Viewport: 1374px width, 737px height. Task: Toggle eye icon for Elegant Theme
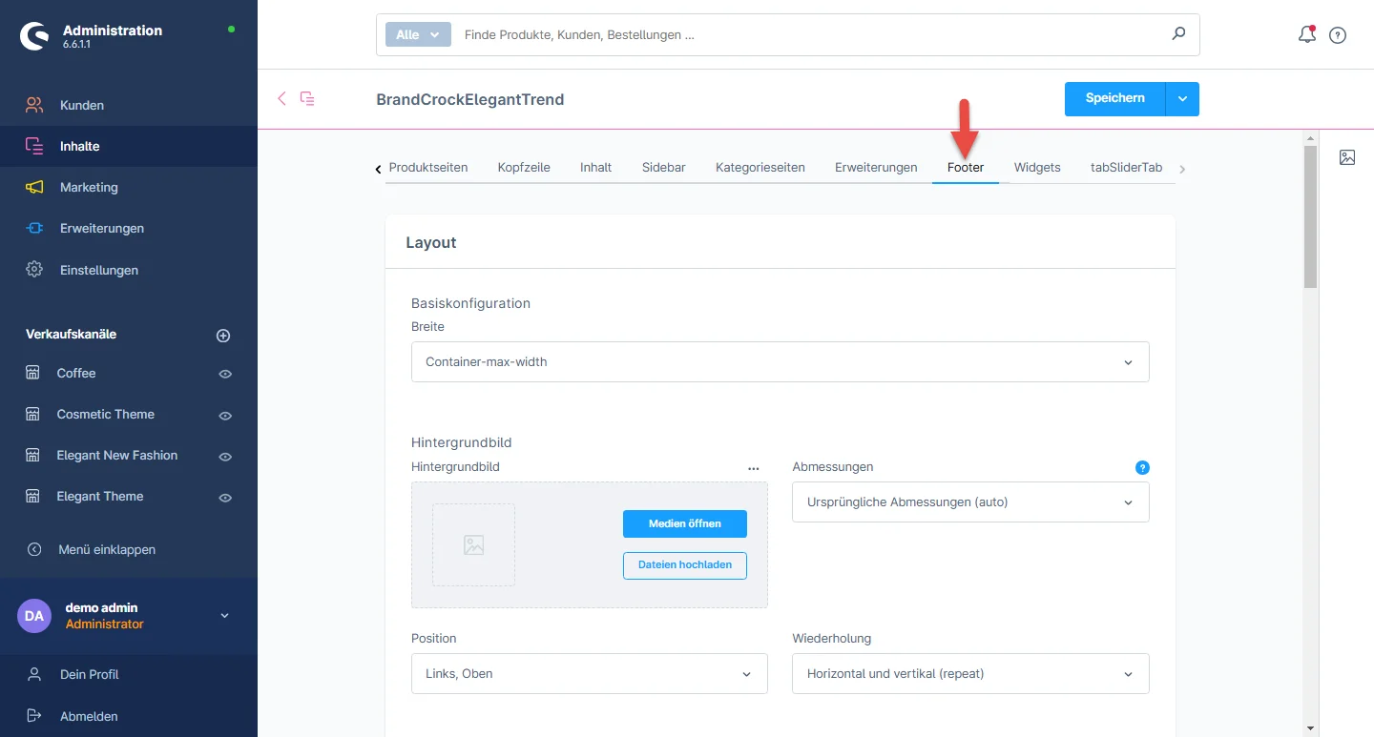coord(225,497)
